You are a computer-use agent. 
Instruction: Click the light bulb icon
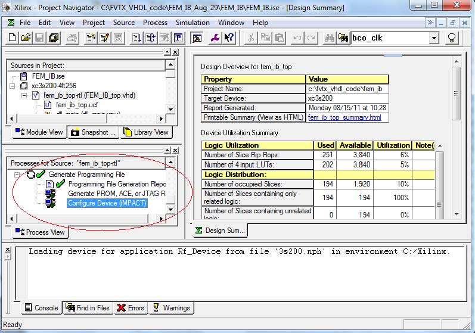pos(452,38)
